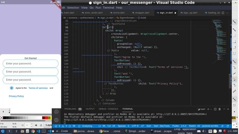Select the Agree to the terms radio button
The width and height of the screenshot is (239, 134).
click(12, 88)
